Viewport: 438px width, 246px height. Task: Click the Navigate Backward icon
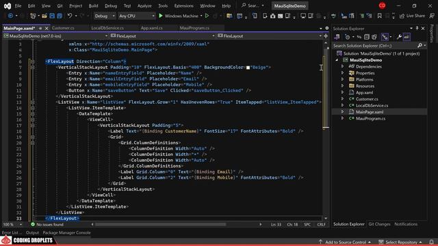(10, 16)
